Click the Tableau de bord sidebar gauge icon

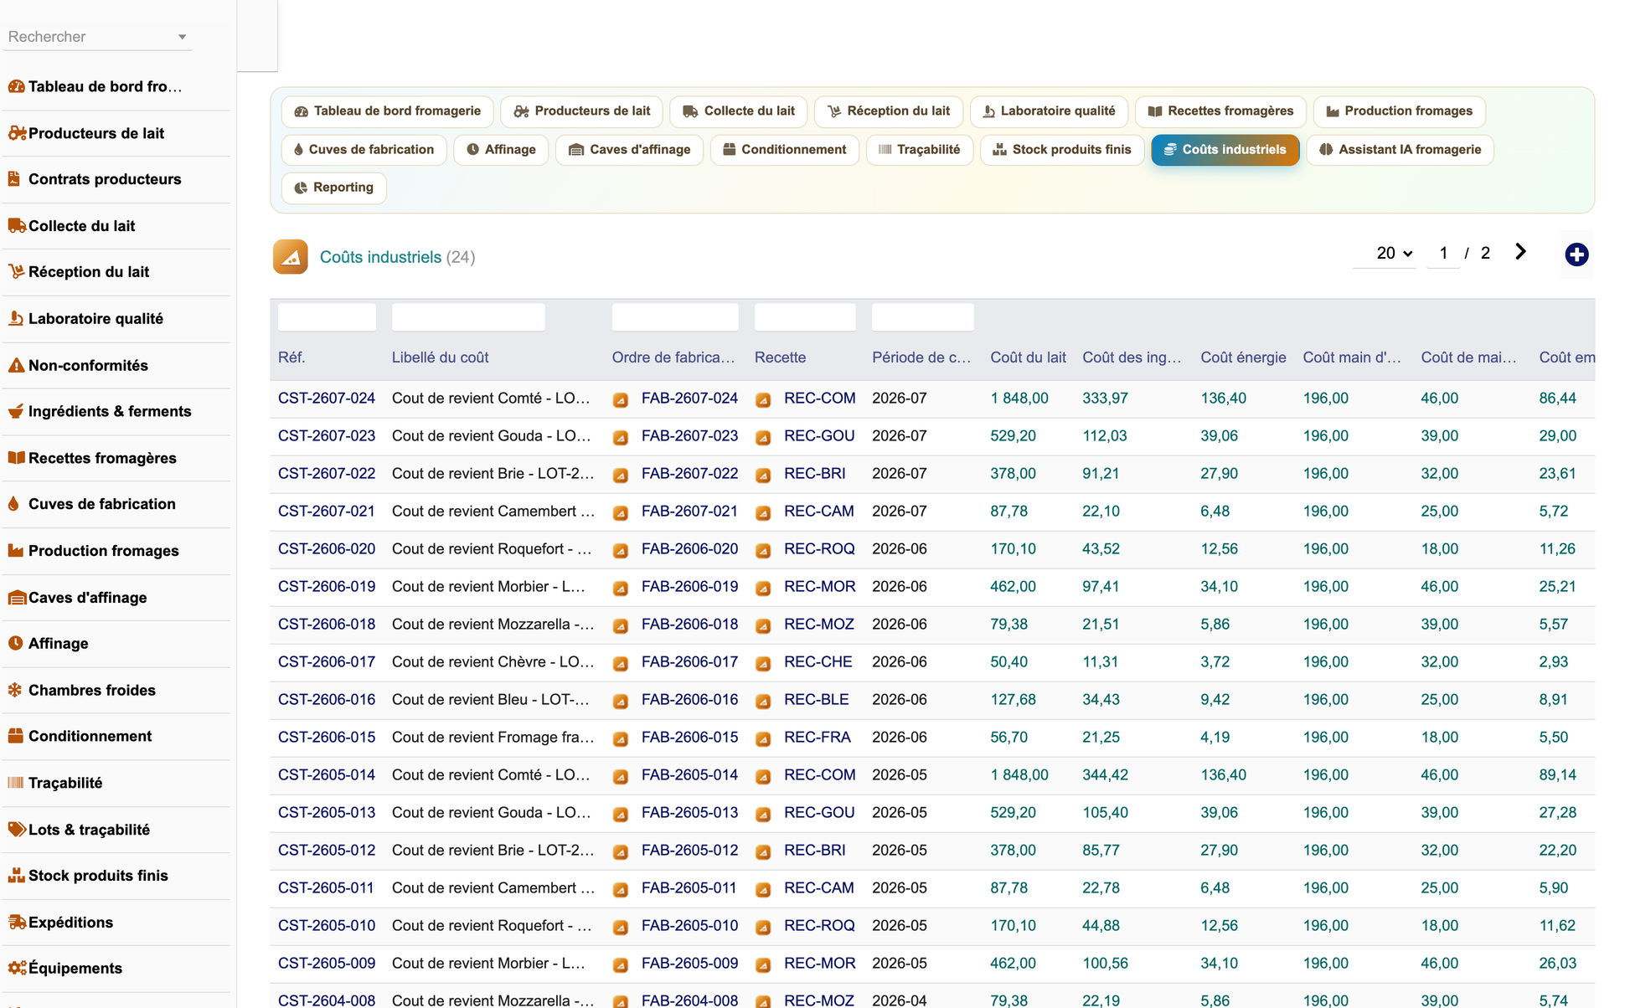(16, 86)
